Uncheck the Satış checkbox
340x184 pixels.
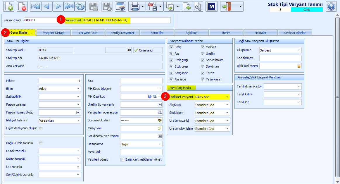[171, 47]
